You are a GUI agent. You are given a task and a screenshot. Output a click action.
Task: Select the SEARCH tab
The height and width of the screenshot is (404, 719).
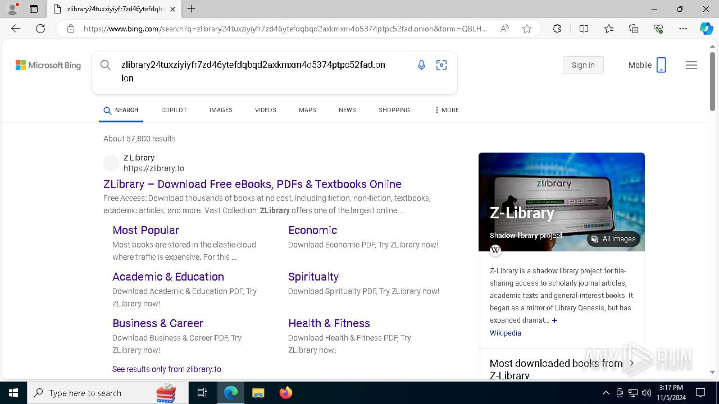click(x=121, y=110)
